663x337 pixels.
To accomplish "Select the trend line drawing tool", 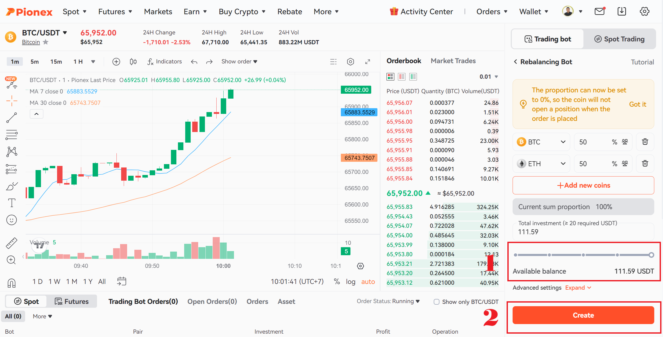I will pos(12,118).
